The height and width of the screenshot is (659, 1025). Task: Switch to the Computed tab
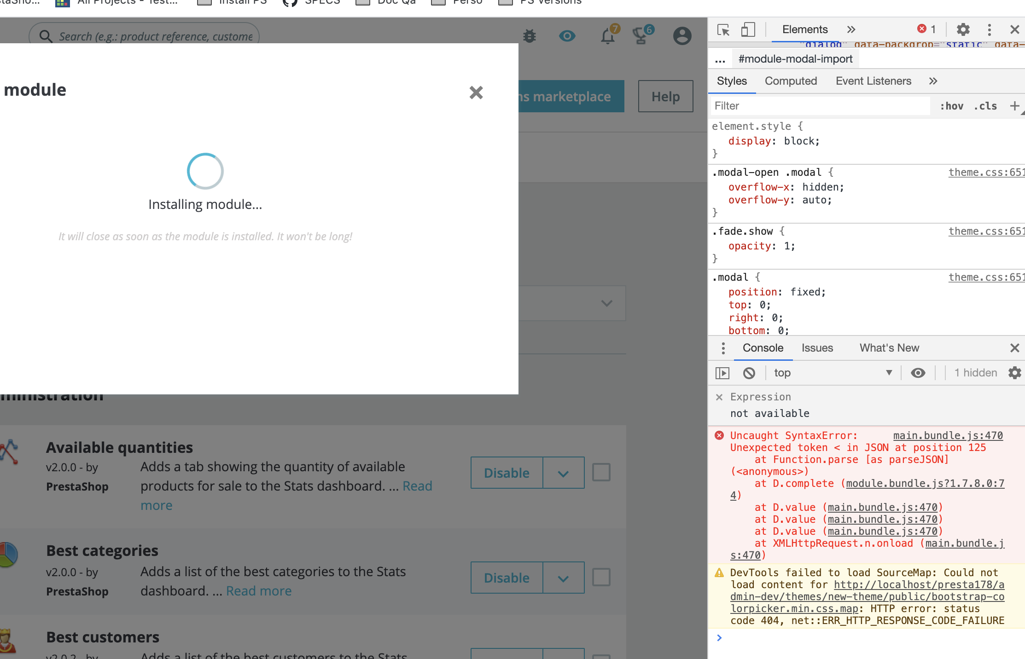point(791,81)
